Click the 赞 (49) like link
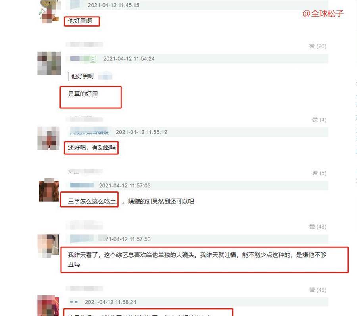The width and height of the screenshot is (357, 316). (318, 290)
